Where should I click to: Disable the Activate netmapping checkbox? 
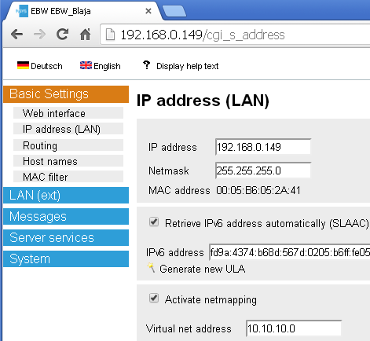coord(154,298)
